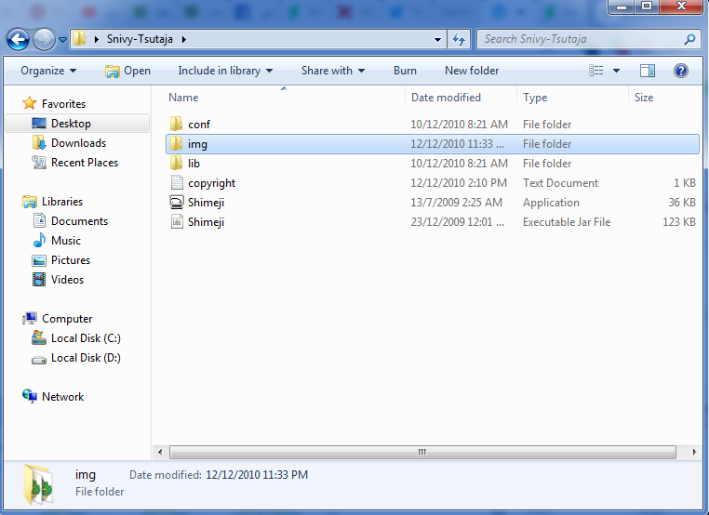This screenshot has height=515, width=709.
Task: Click the change view icon
Action: (x=596, y=71)
